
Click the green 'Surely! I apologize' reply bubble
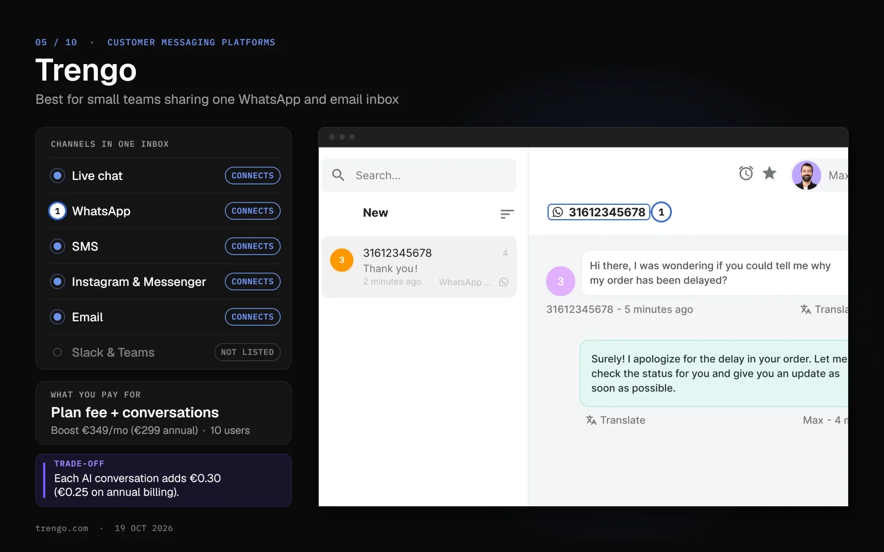[x=714, y=373]
